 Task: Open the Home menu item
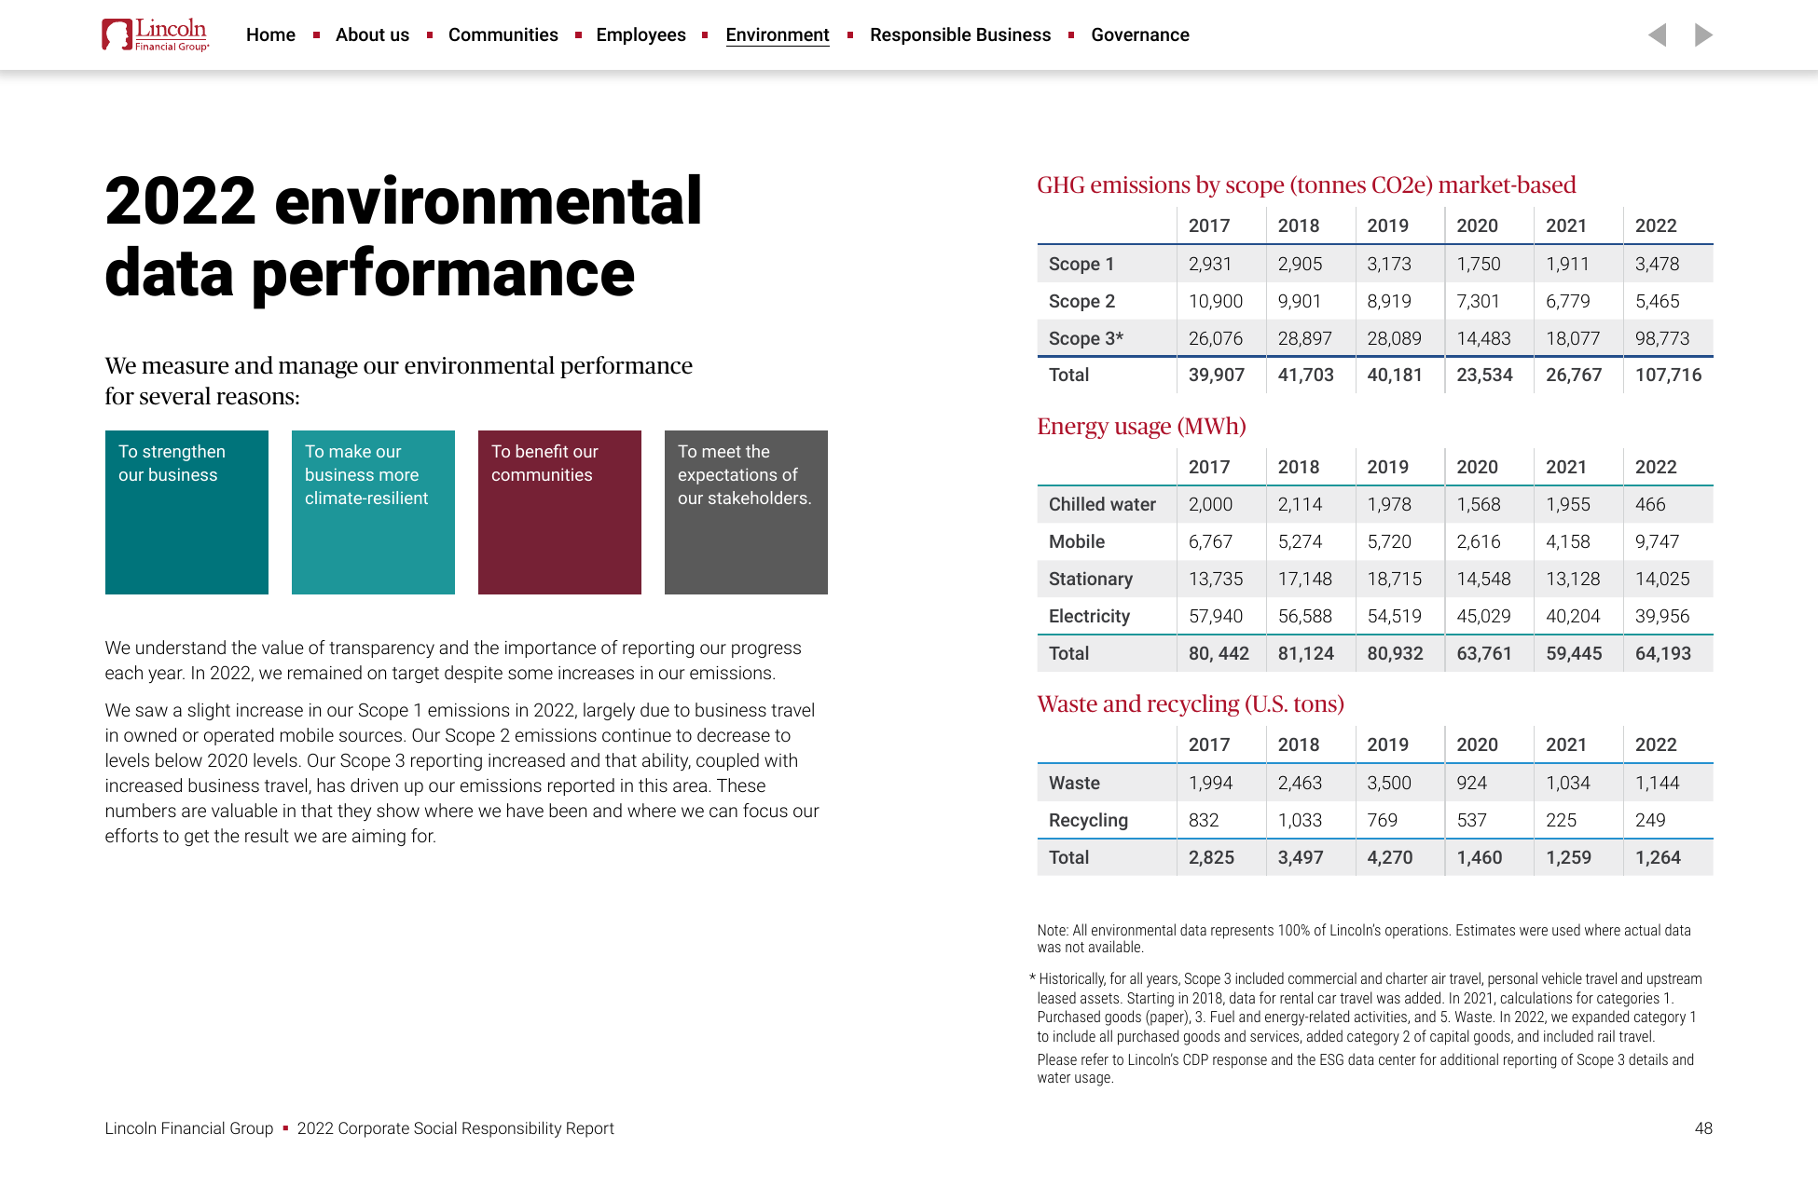click(x=270, y=34)
